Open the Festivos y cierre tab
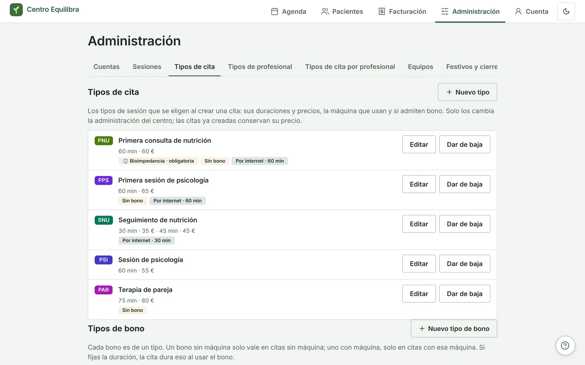This screenshot has height=365, width=585. 472,67
